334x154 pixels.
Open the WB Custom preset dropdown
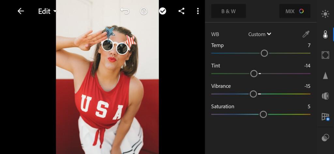click(260, 34)
